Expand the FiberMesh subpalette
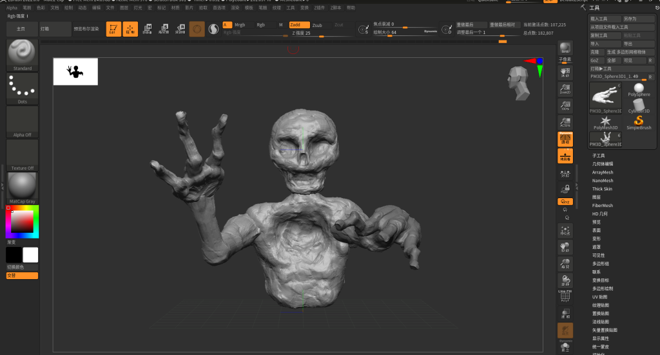The height and width of the screenshot is (355, 660). (603, 205)
